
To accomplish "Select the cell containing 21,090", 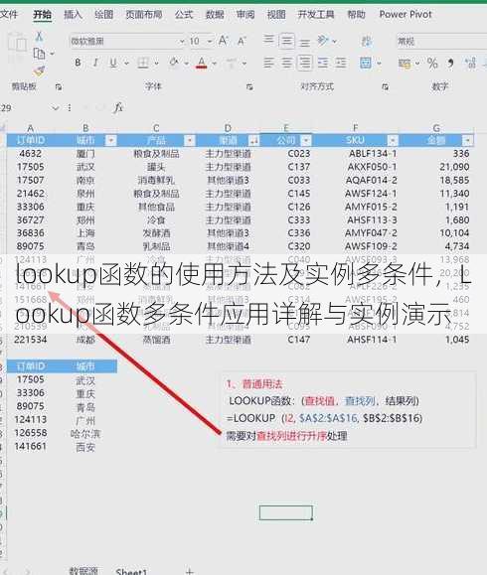I will (436, 167).
